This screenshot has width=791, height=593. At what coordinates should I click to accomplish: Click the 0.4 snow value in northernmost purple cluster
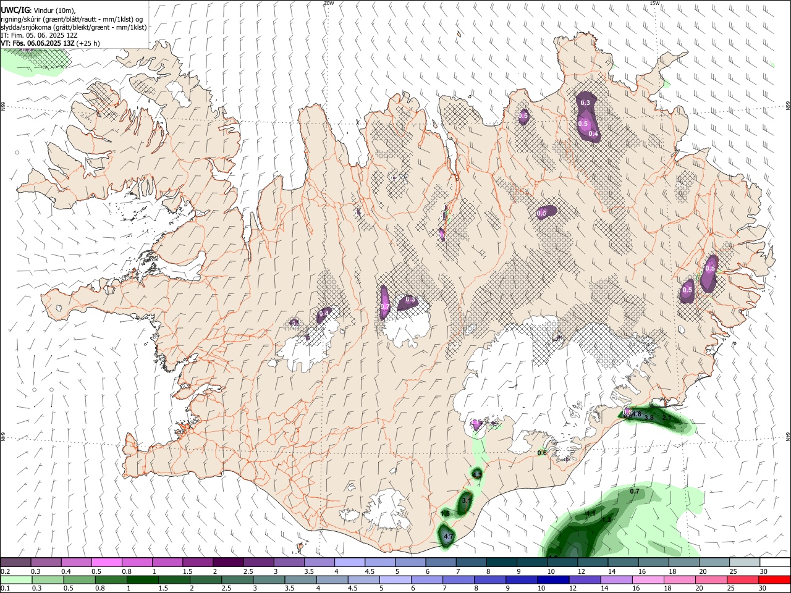(x=593, y=134)
